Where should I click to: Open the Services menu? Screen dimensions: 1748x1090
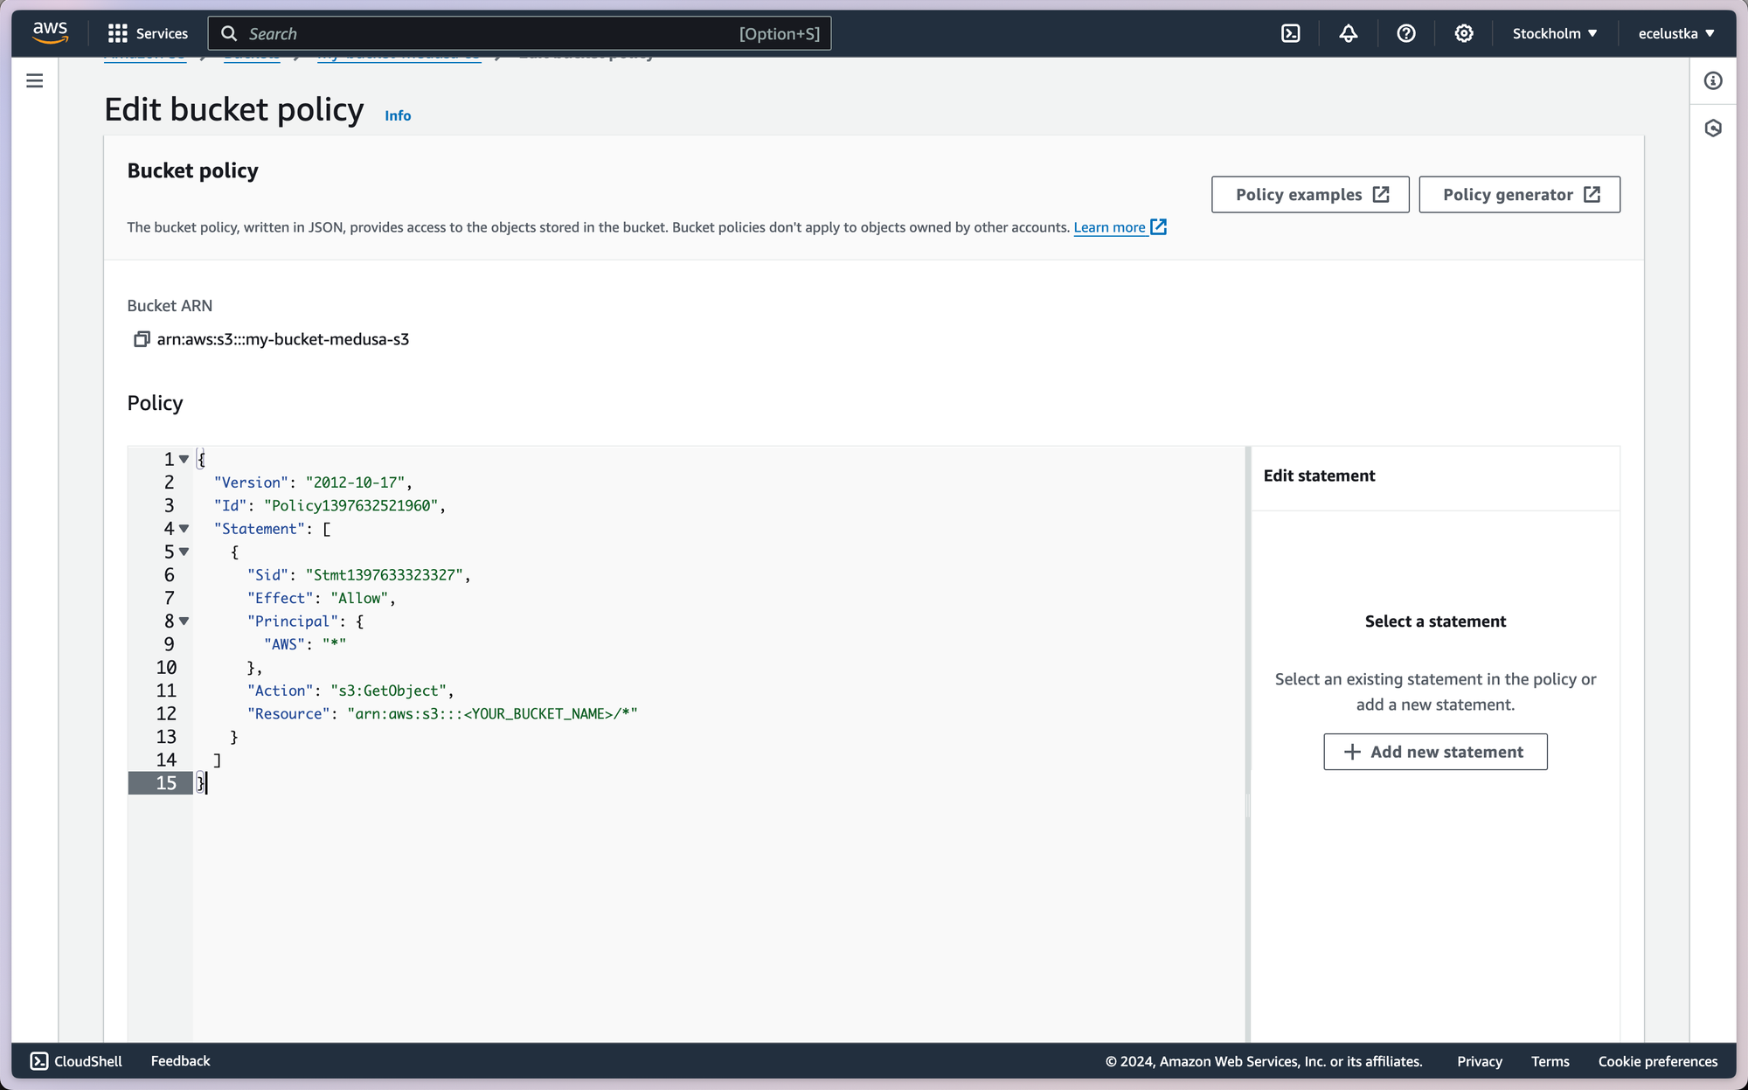[x=148, y=33]
